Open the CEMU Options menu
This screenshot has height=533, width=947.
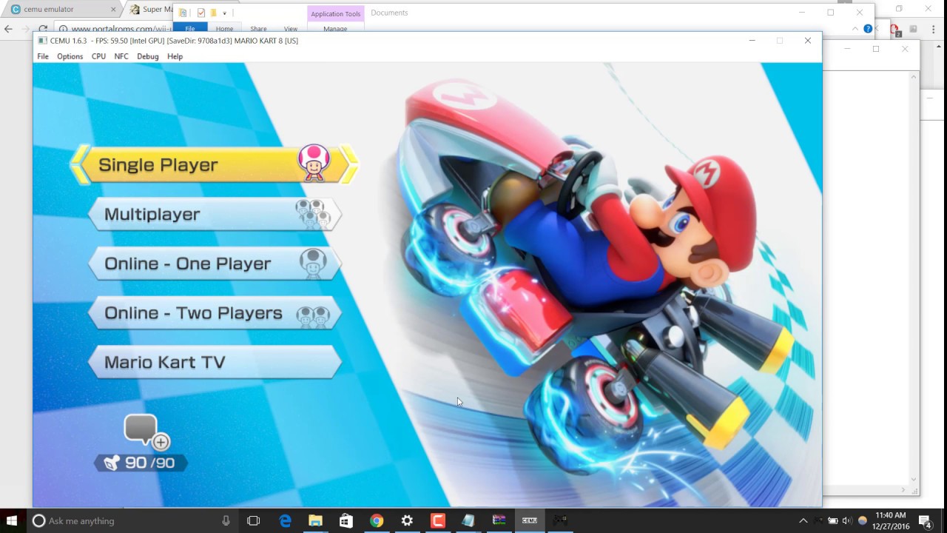(70, 56)
